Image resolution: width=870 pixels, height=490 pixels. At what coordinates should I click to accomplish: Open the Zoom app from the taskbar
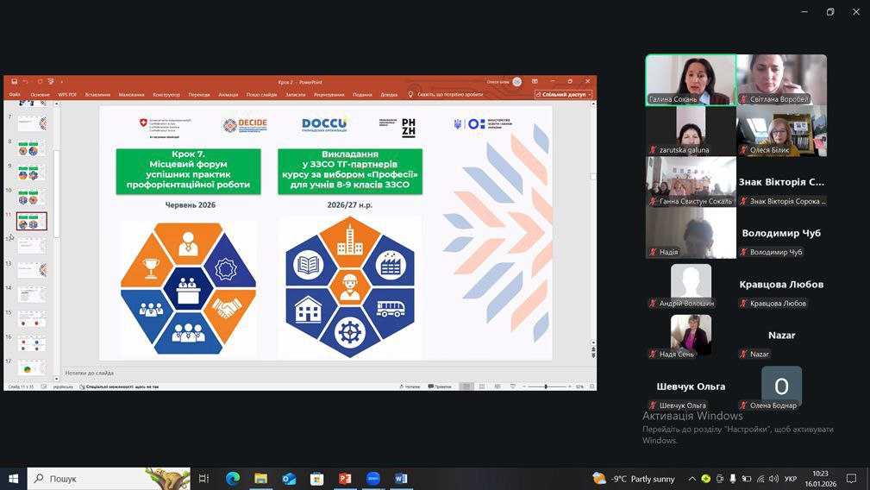point(373,479)
